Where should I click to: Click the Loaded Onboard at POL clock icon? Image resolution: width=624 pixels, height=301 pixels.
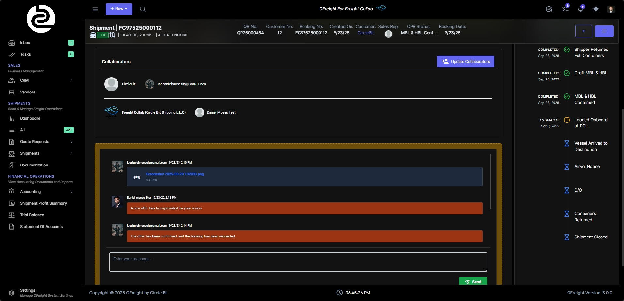tap(567, 120)
